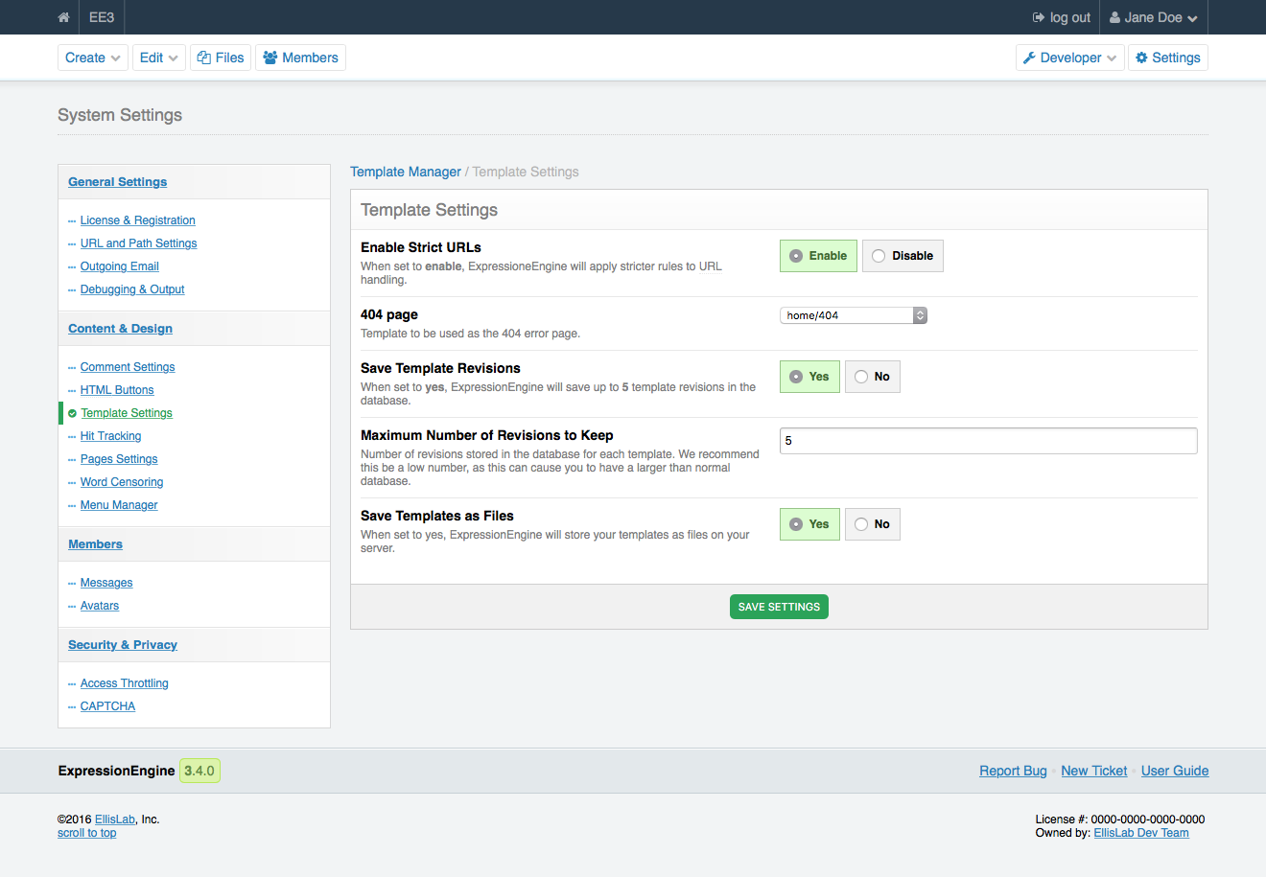Open Settings with the gear icon

tap(1141, 58)
